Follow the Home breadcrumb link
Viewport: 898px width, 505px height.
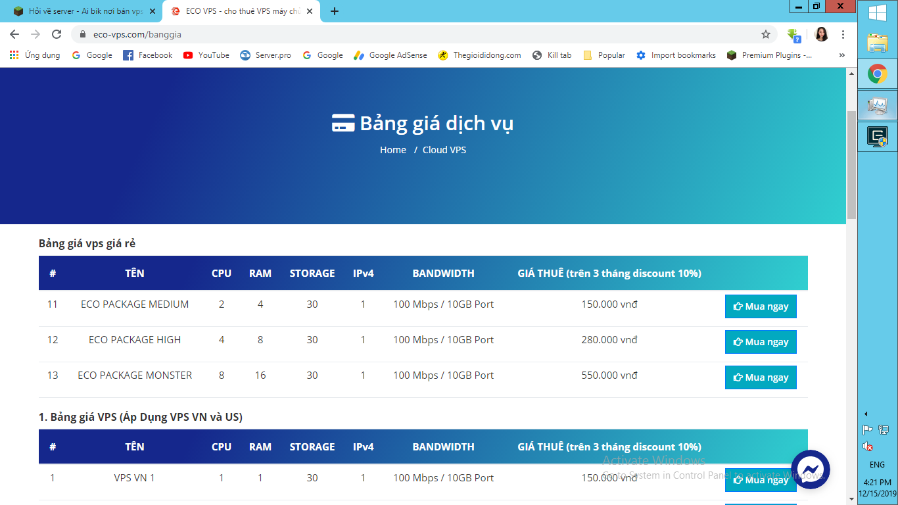393,150
